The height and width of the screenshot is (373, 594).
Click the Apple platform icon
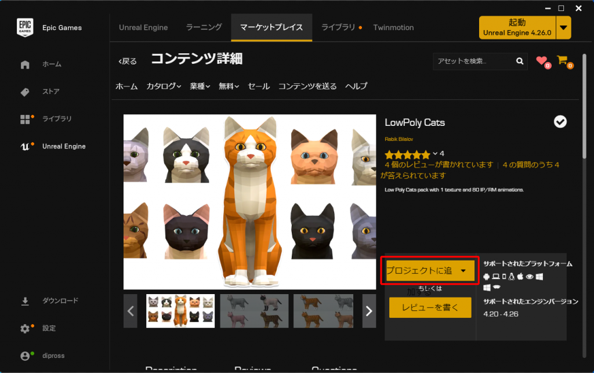coord(520,276)
